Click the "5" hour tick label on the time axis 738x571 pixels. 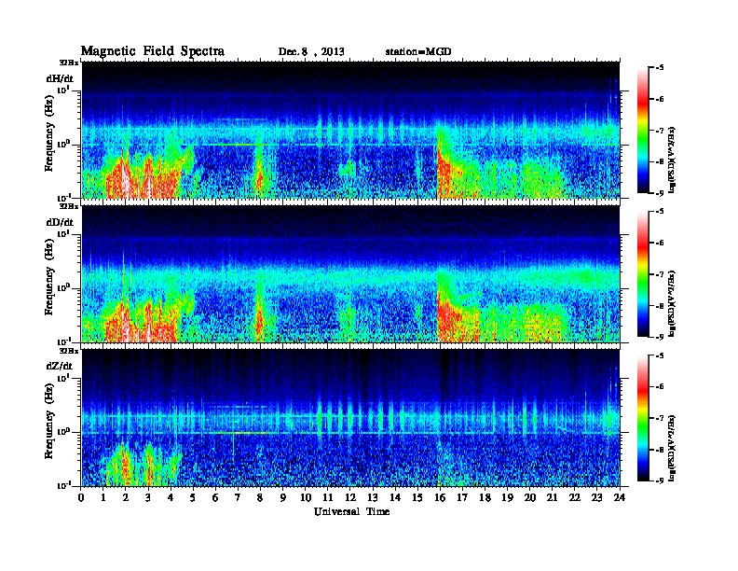(x=193, y=497)
